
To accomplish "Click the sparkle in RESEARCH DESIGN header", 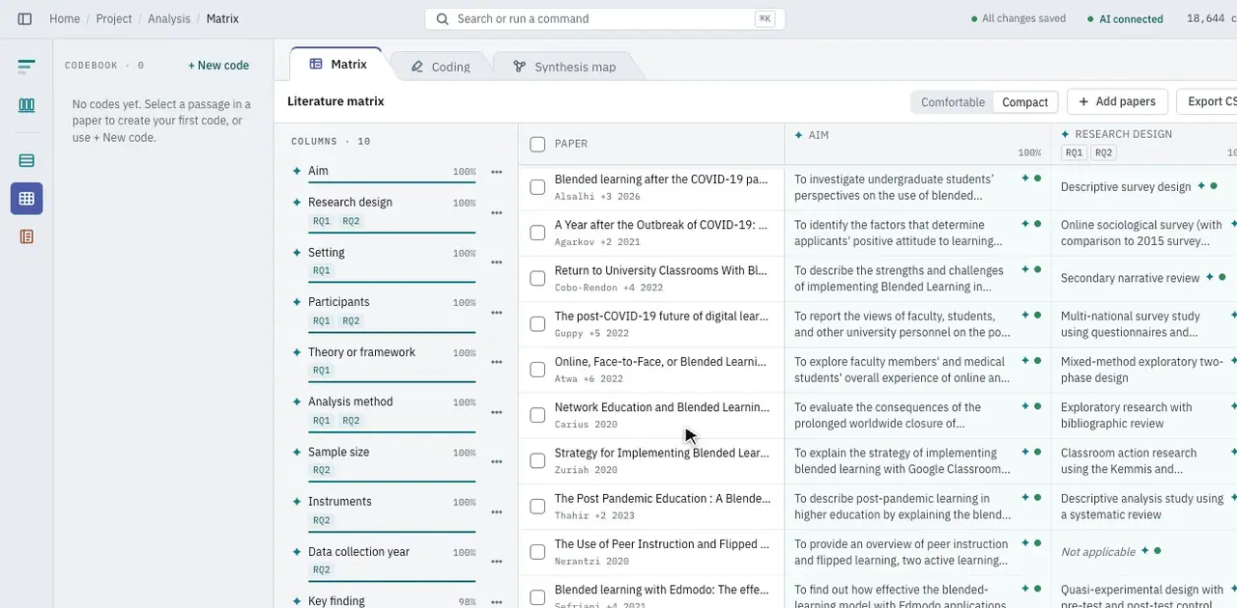I will tap(1065, 134).
